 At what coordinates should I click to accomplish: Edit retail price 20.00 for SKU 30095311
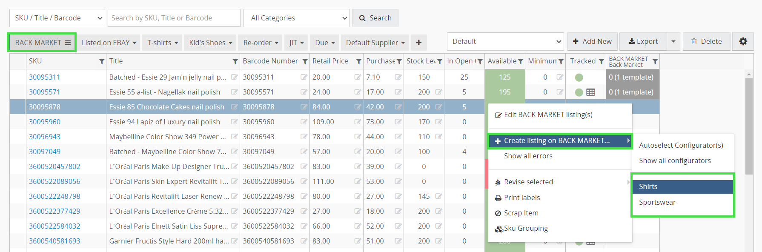358,77
